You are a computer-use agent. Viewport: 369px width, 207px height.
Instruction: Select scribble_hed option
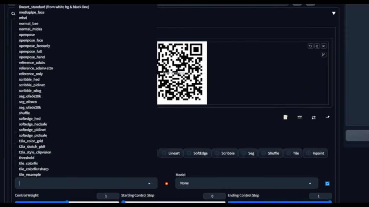29,79
